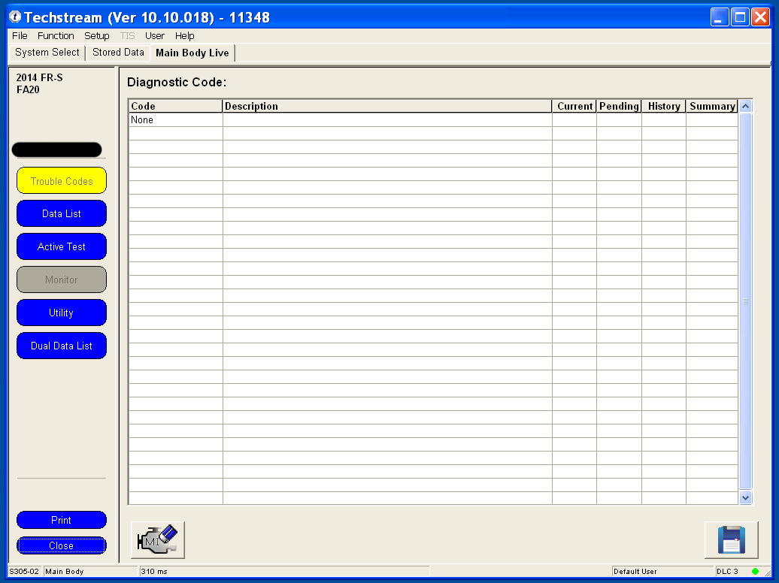779x583 pixels.
Task: Open the Utility section
Action: point(62,313)
